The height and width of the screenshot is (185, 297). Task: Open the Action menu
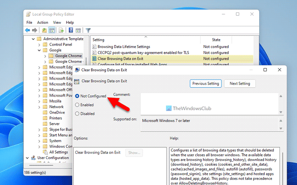[x=42, y=23]
